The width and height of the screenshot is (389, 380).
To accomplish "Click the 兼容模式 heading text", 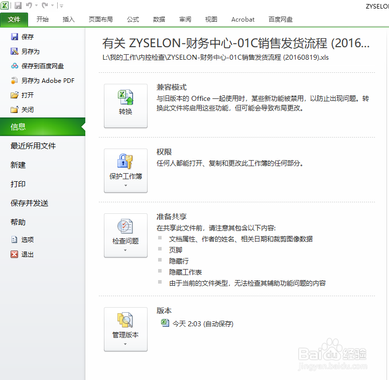I will click(x=172, y=87).
